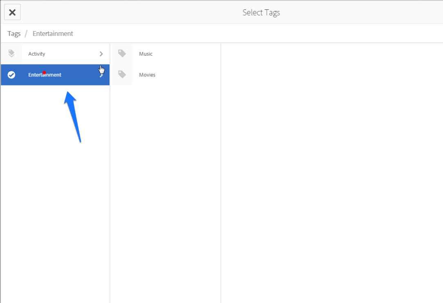Click the X icon in the top corner

tap(12, 11)
